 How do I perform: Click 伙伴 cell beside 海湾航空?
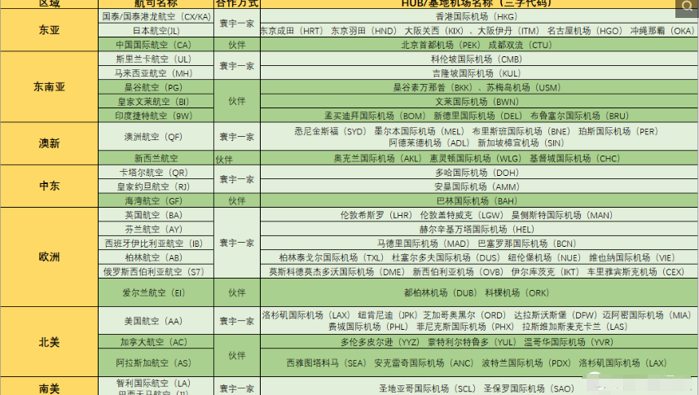coord(237,200)
